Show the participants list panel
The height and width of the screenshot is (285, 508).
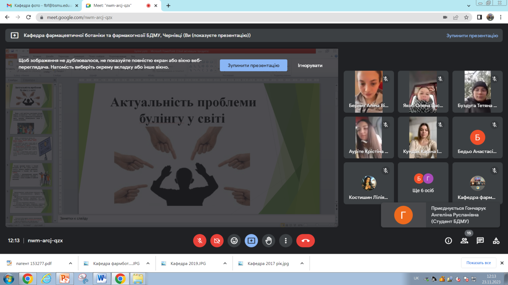pos(464,241)
